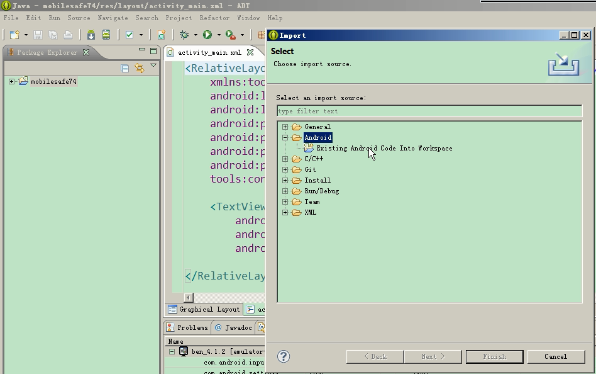Click the New Android XML File icon
Screen dimensions: 596x374
click(x=162, y=35)
